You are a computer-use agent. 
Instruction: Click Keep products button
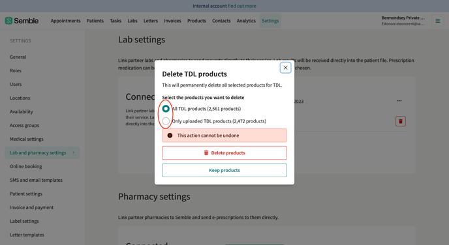pos(225,170)
